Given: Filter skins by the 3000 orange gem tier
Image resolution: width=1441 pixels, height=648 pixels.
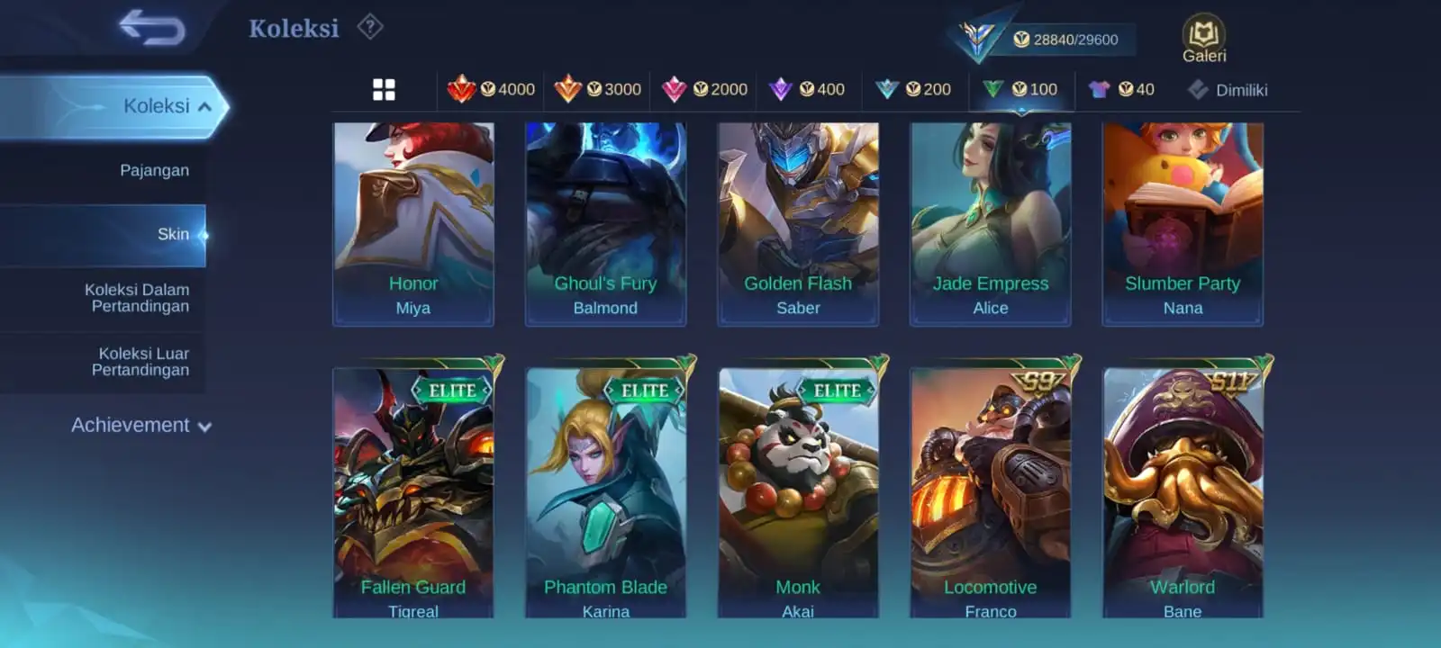Looking at the screenshot, I should [x=597, y=89].
